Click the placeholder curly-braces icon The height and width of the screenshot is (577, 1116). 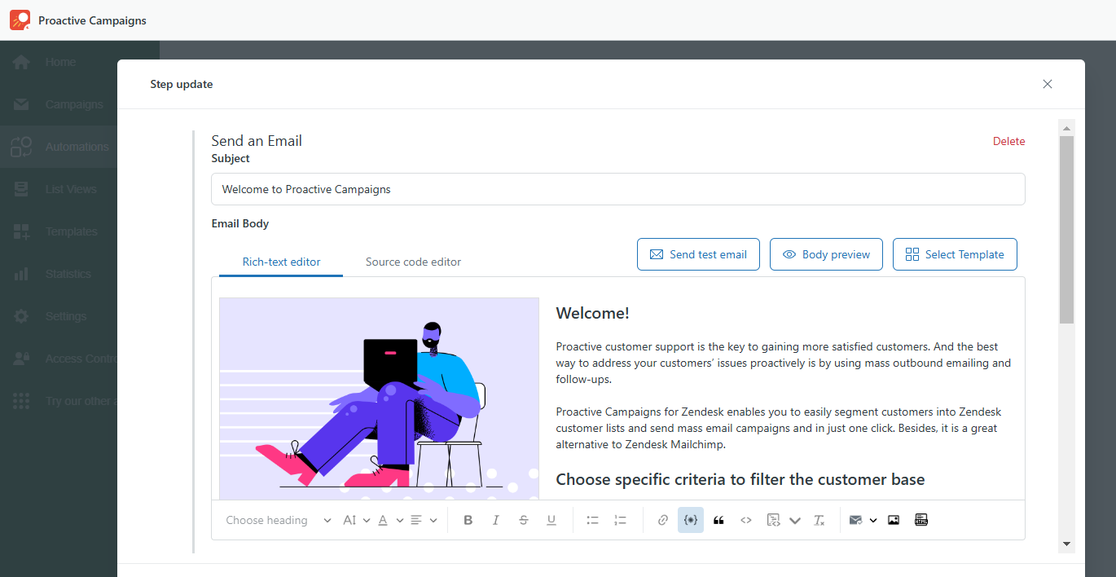691,520
